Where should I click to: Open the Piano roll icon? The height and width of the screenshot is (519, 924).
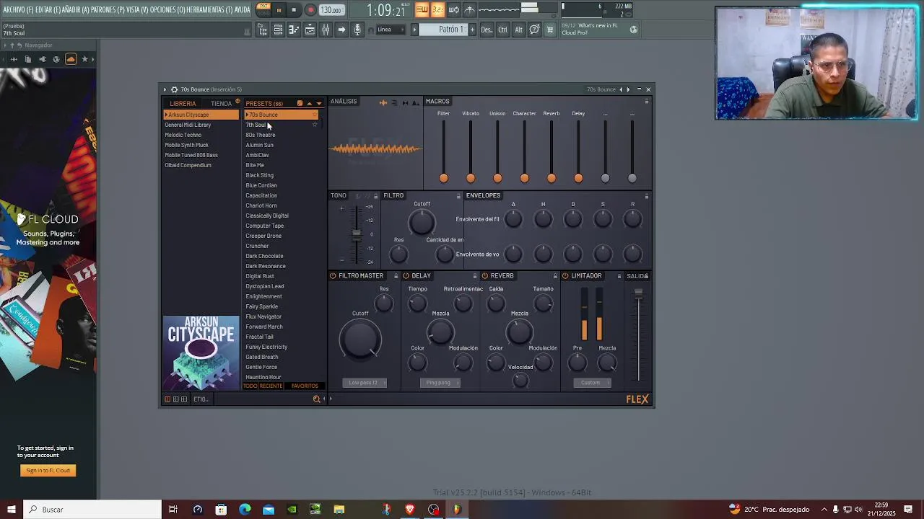[294, 30]
